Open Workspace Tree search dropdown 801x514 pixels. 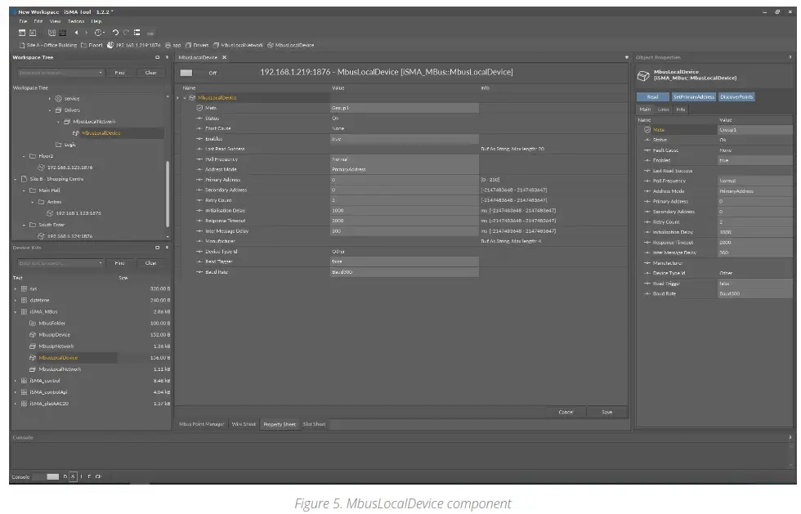coord(100,73)
